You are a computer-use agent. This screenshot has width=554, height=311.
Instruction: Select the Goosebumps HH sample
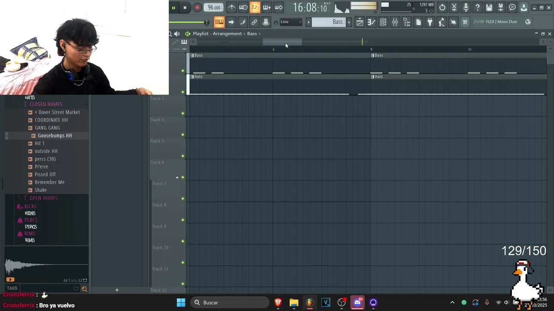tap(55, 136)
